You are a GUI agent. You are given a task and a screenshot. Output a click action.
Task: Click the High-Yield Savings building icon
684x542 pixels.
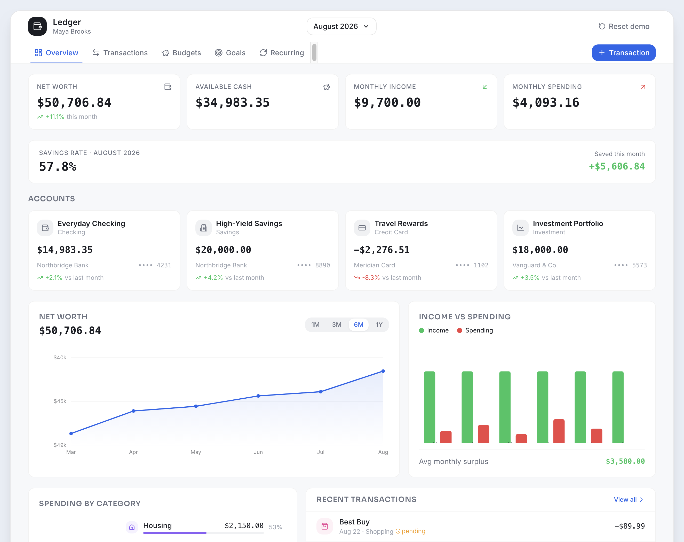click(204, 228)
